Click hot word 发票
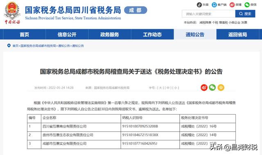 click(244, 22)
